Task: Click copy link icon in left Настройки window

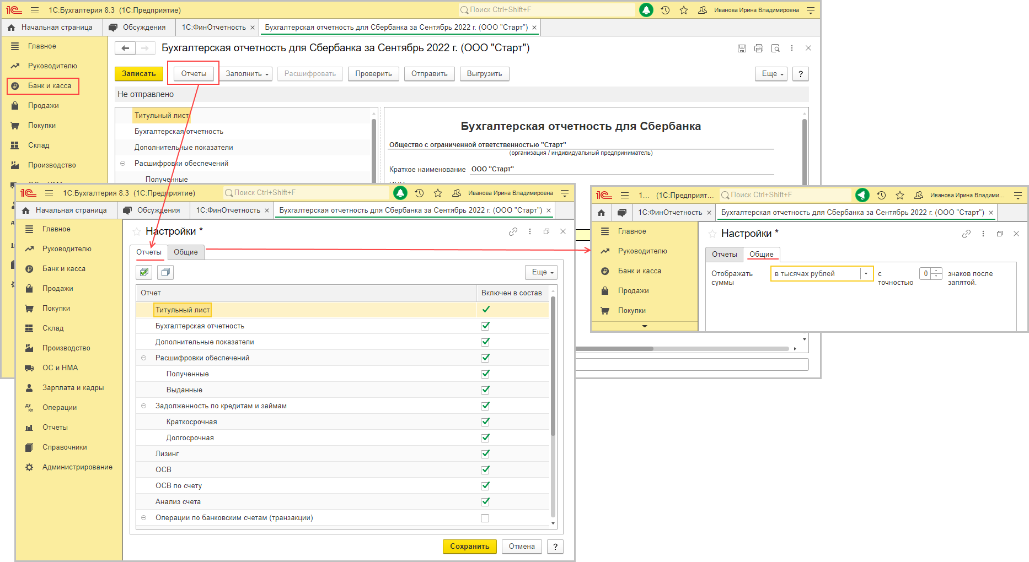Action: tap(513, 231)
